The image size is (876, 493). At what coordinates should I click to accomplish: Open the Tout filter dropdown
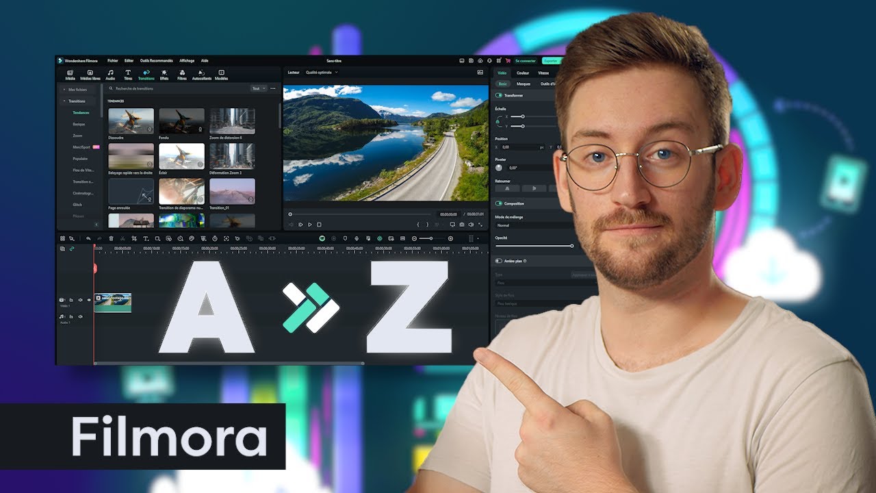pos(259,88)
